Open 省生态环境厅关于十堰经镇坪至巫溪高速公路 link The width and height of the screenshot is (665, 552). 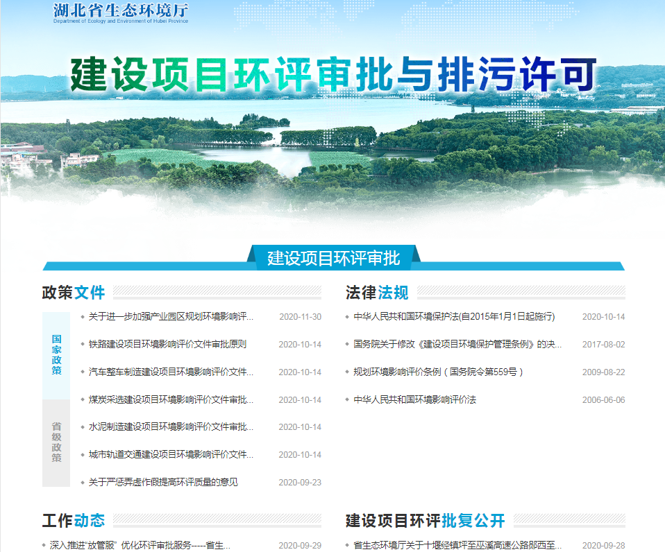click(x=457, y=545)
